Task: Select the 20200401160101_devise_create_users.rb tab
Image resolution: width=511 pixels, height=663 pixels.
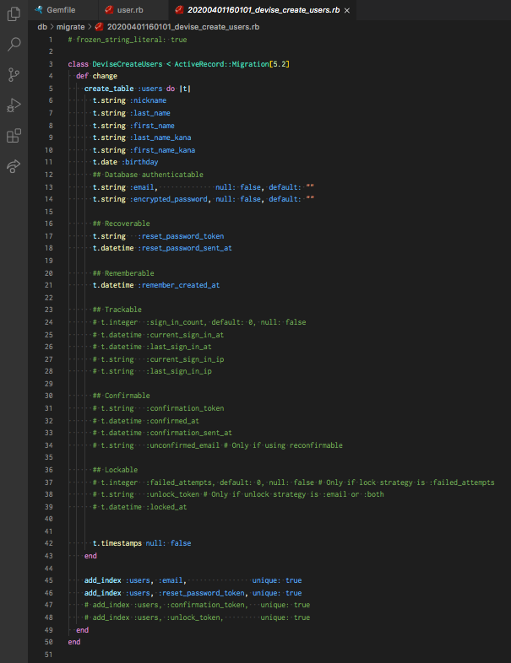Action: point(263,10)
